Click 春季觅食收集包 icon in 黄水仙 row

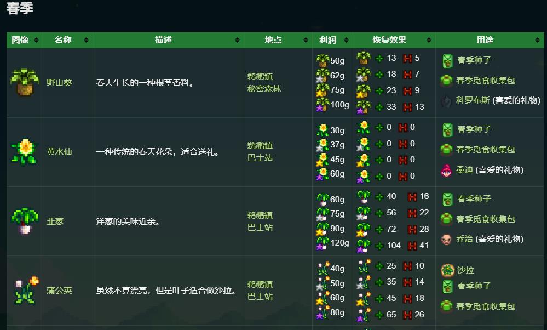(447, 150)
